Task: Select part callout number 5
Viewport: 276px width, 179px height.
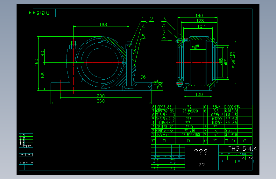Action: [144, 37]
